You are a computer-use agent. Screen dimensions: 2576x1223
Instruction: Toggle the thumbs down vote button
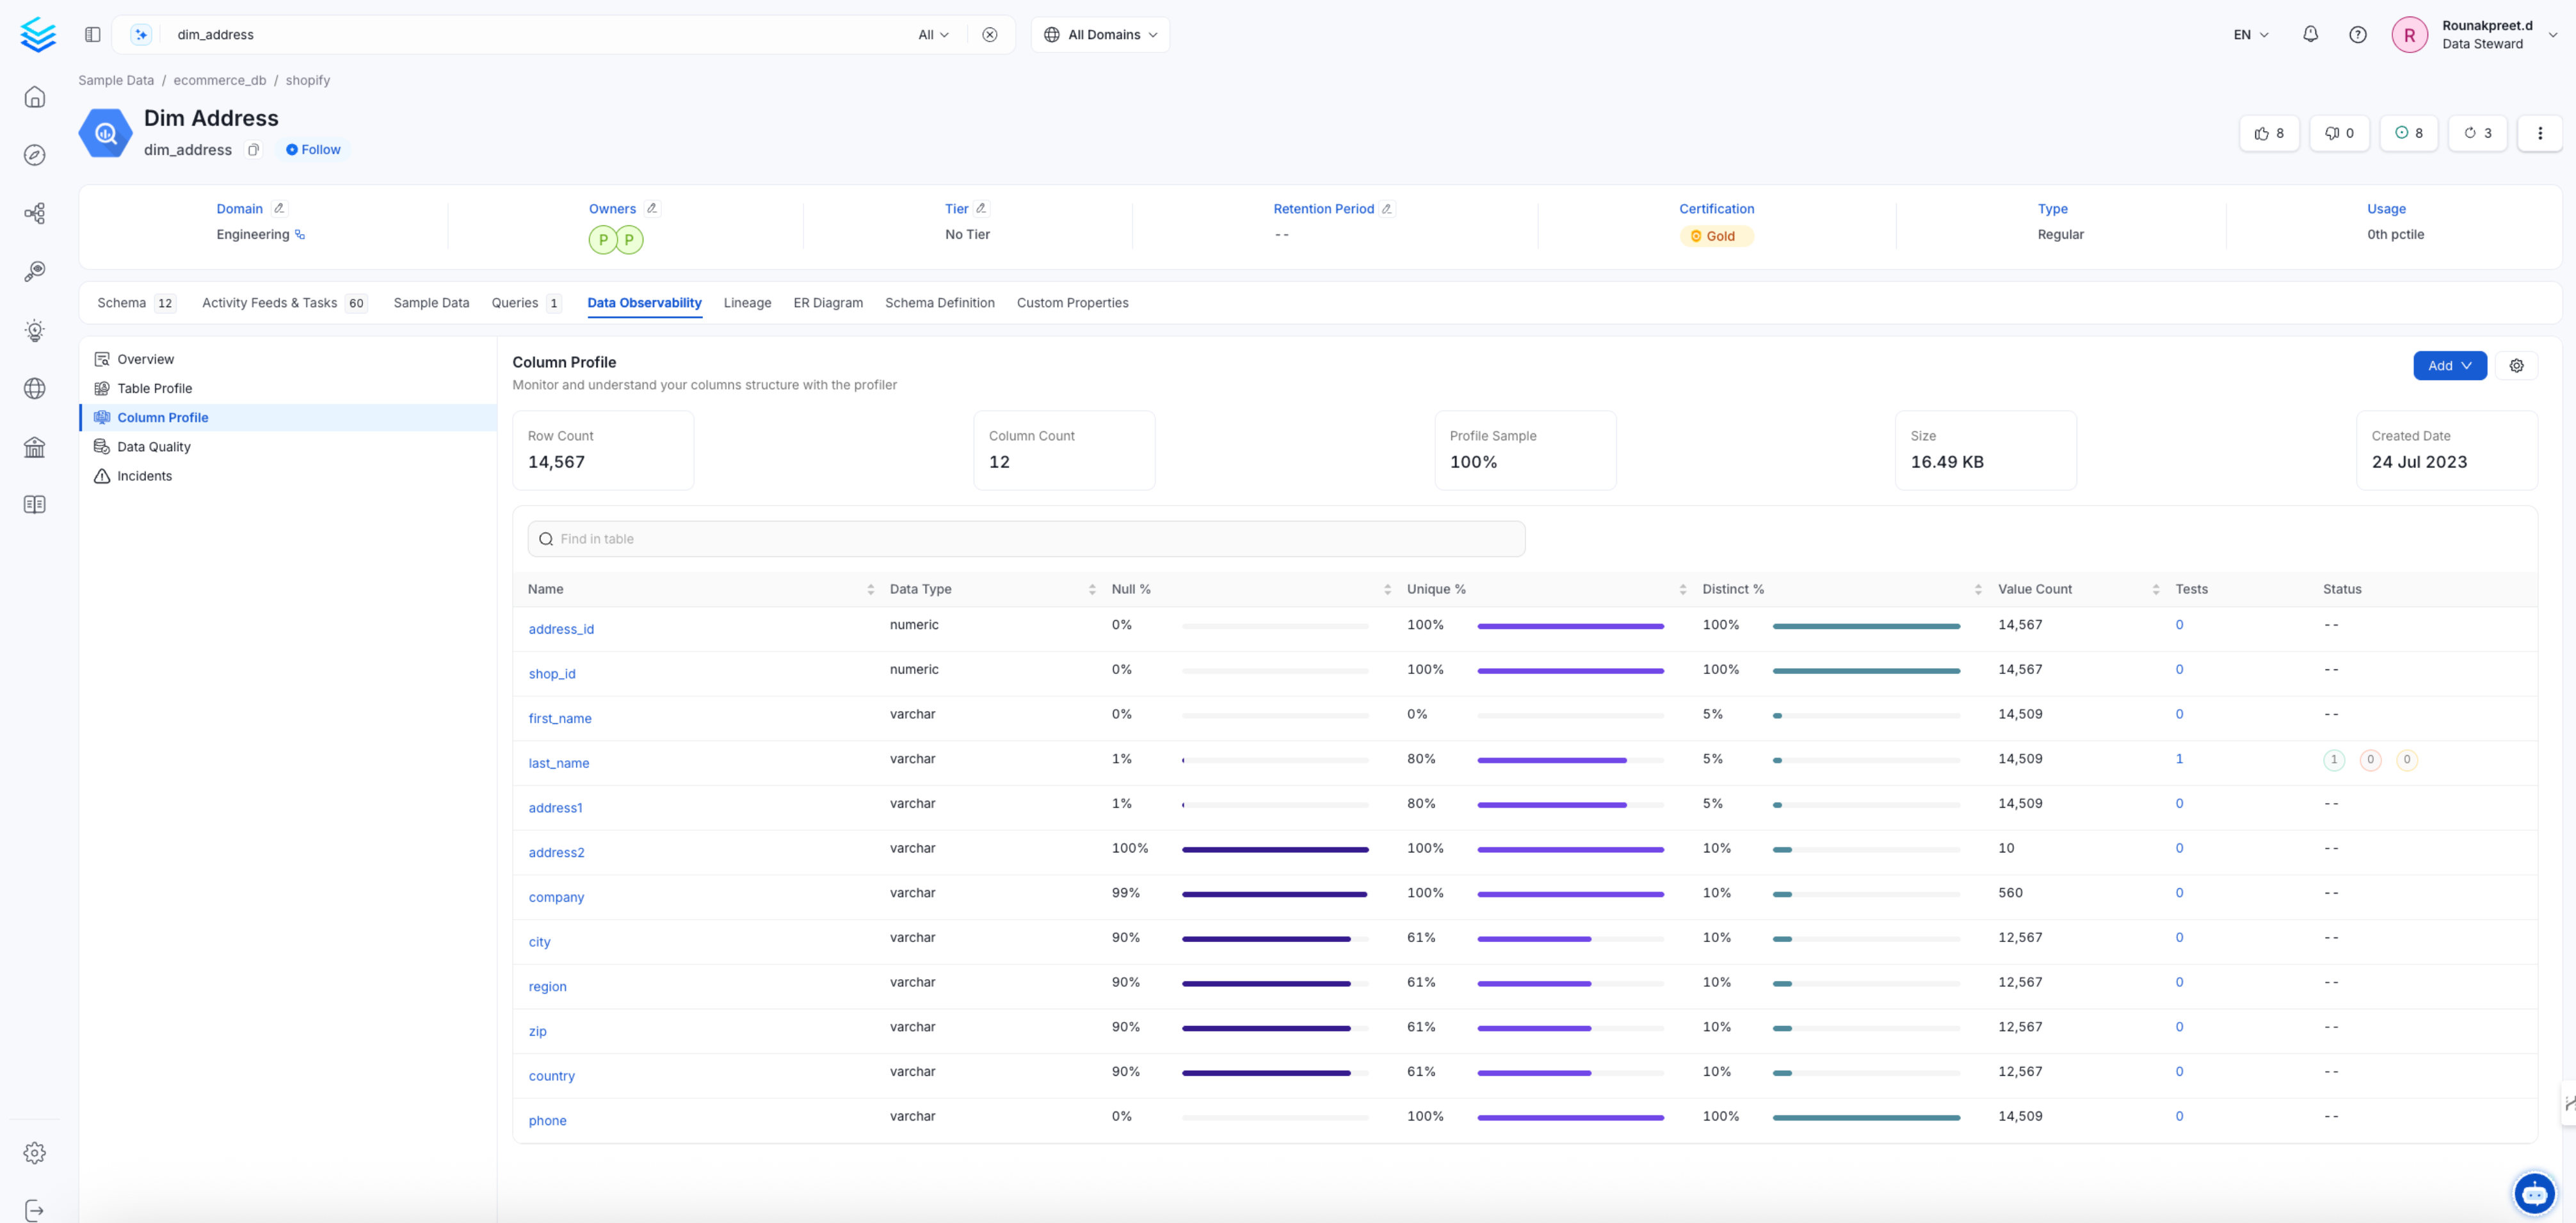(x=2339, y=133)
